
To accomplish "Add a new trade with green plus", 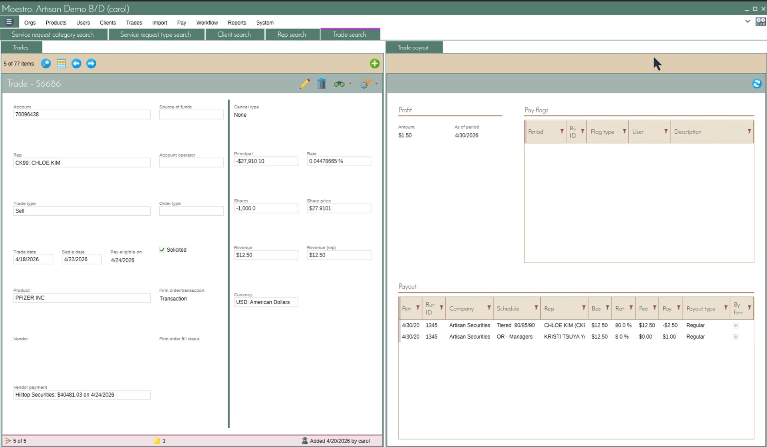I will click(374, 64).
